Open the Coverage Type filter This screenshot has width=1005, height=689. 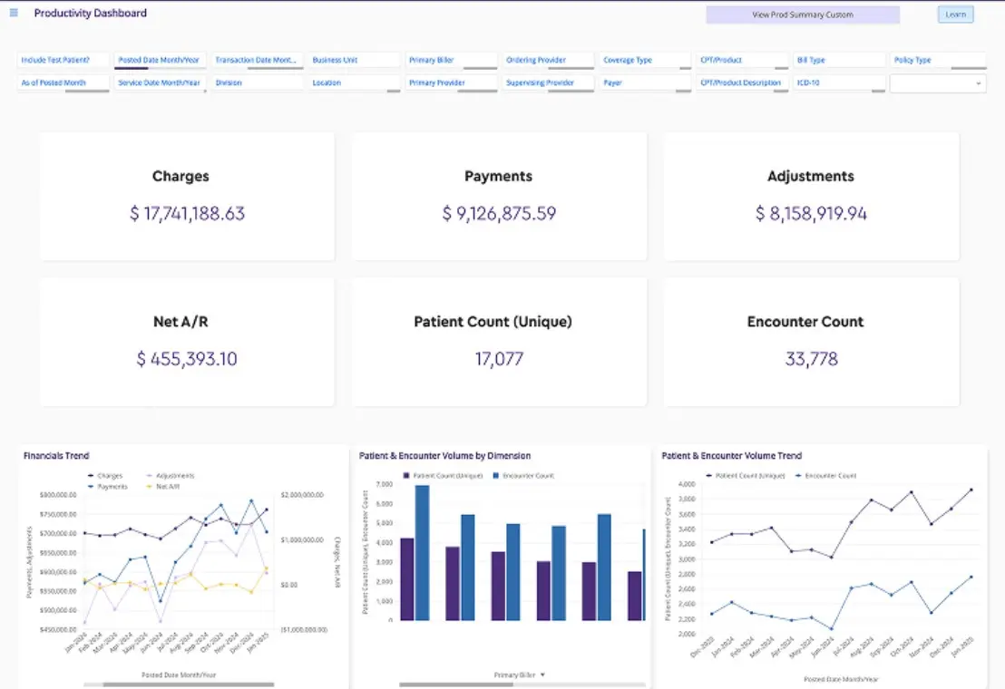point(645,59)
